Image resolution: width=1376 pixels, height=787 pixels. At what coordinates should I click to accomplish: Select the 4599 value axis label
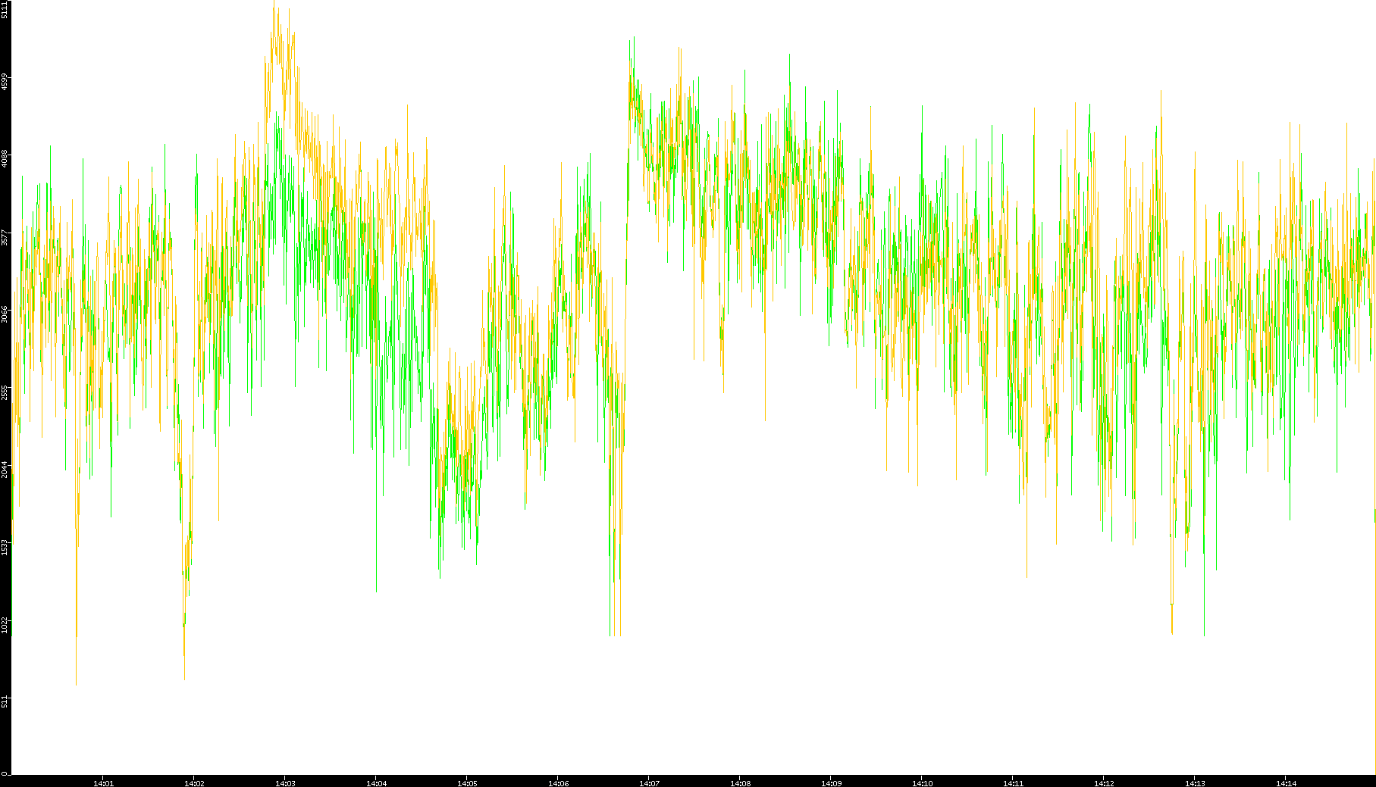5,82
